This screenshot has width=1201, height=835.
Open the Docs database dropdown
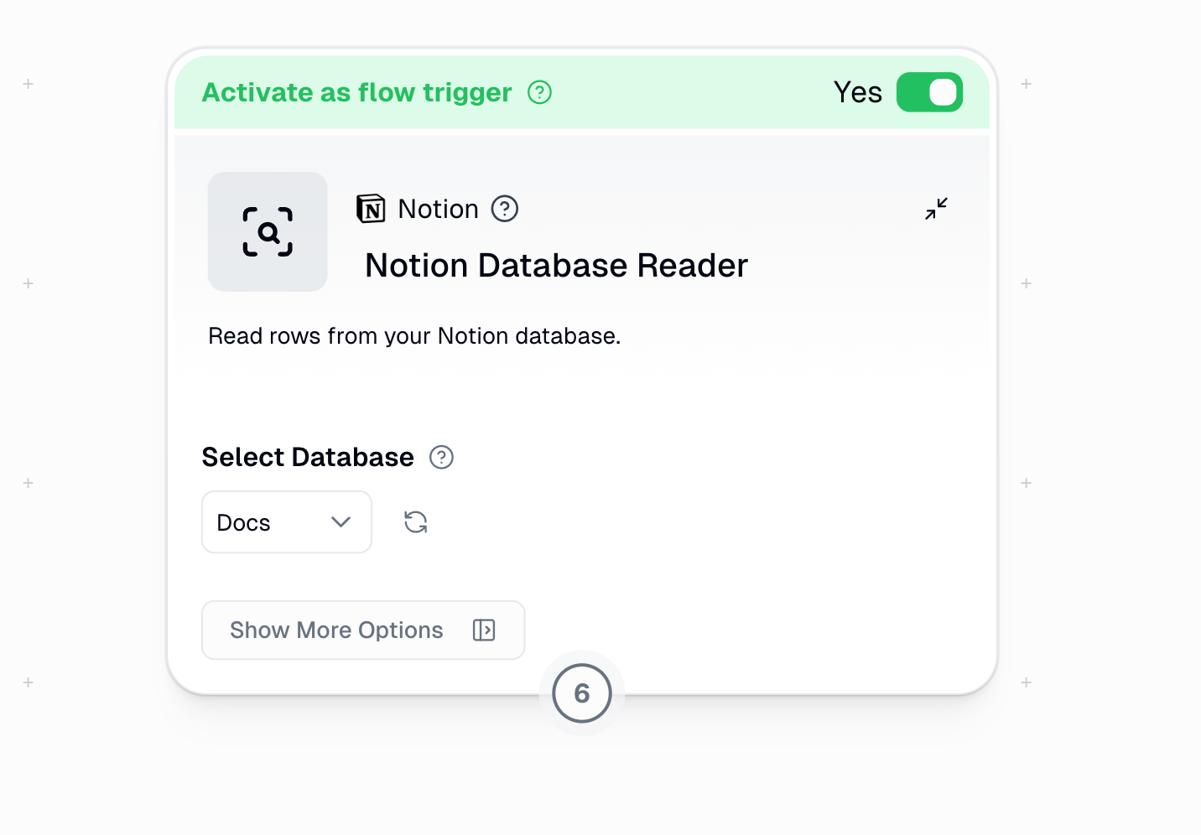[287, 522]
